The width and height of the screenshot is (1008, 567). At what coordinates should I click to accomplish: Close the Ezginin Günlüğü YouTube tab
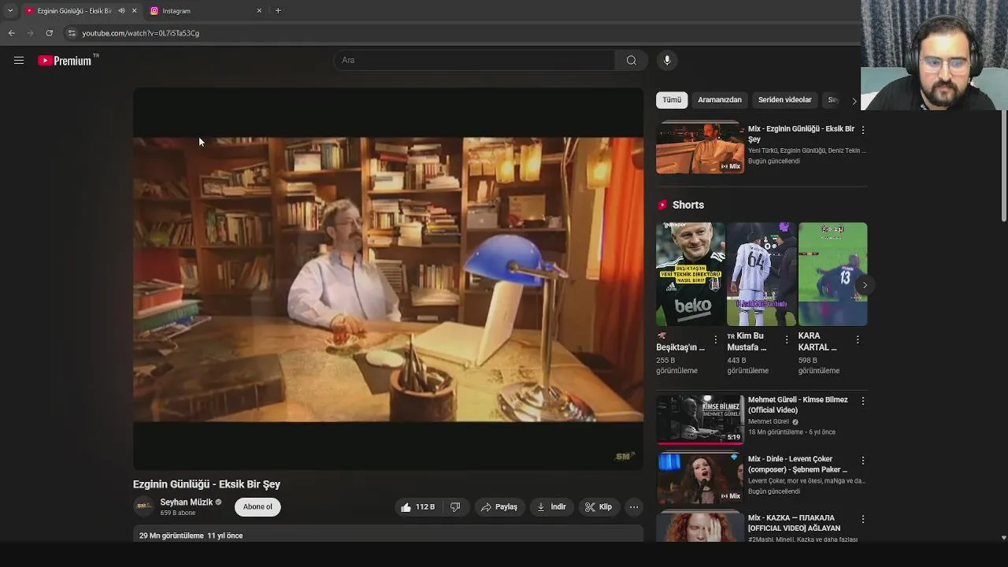click(x=134, y=11)
